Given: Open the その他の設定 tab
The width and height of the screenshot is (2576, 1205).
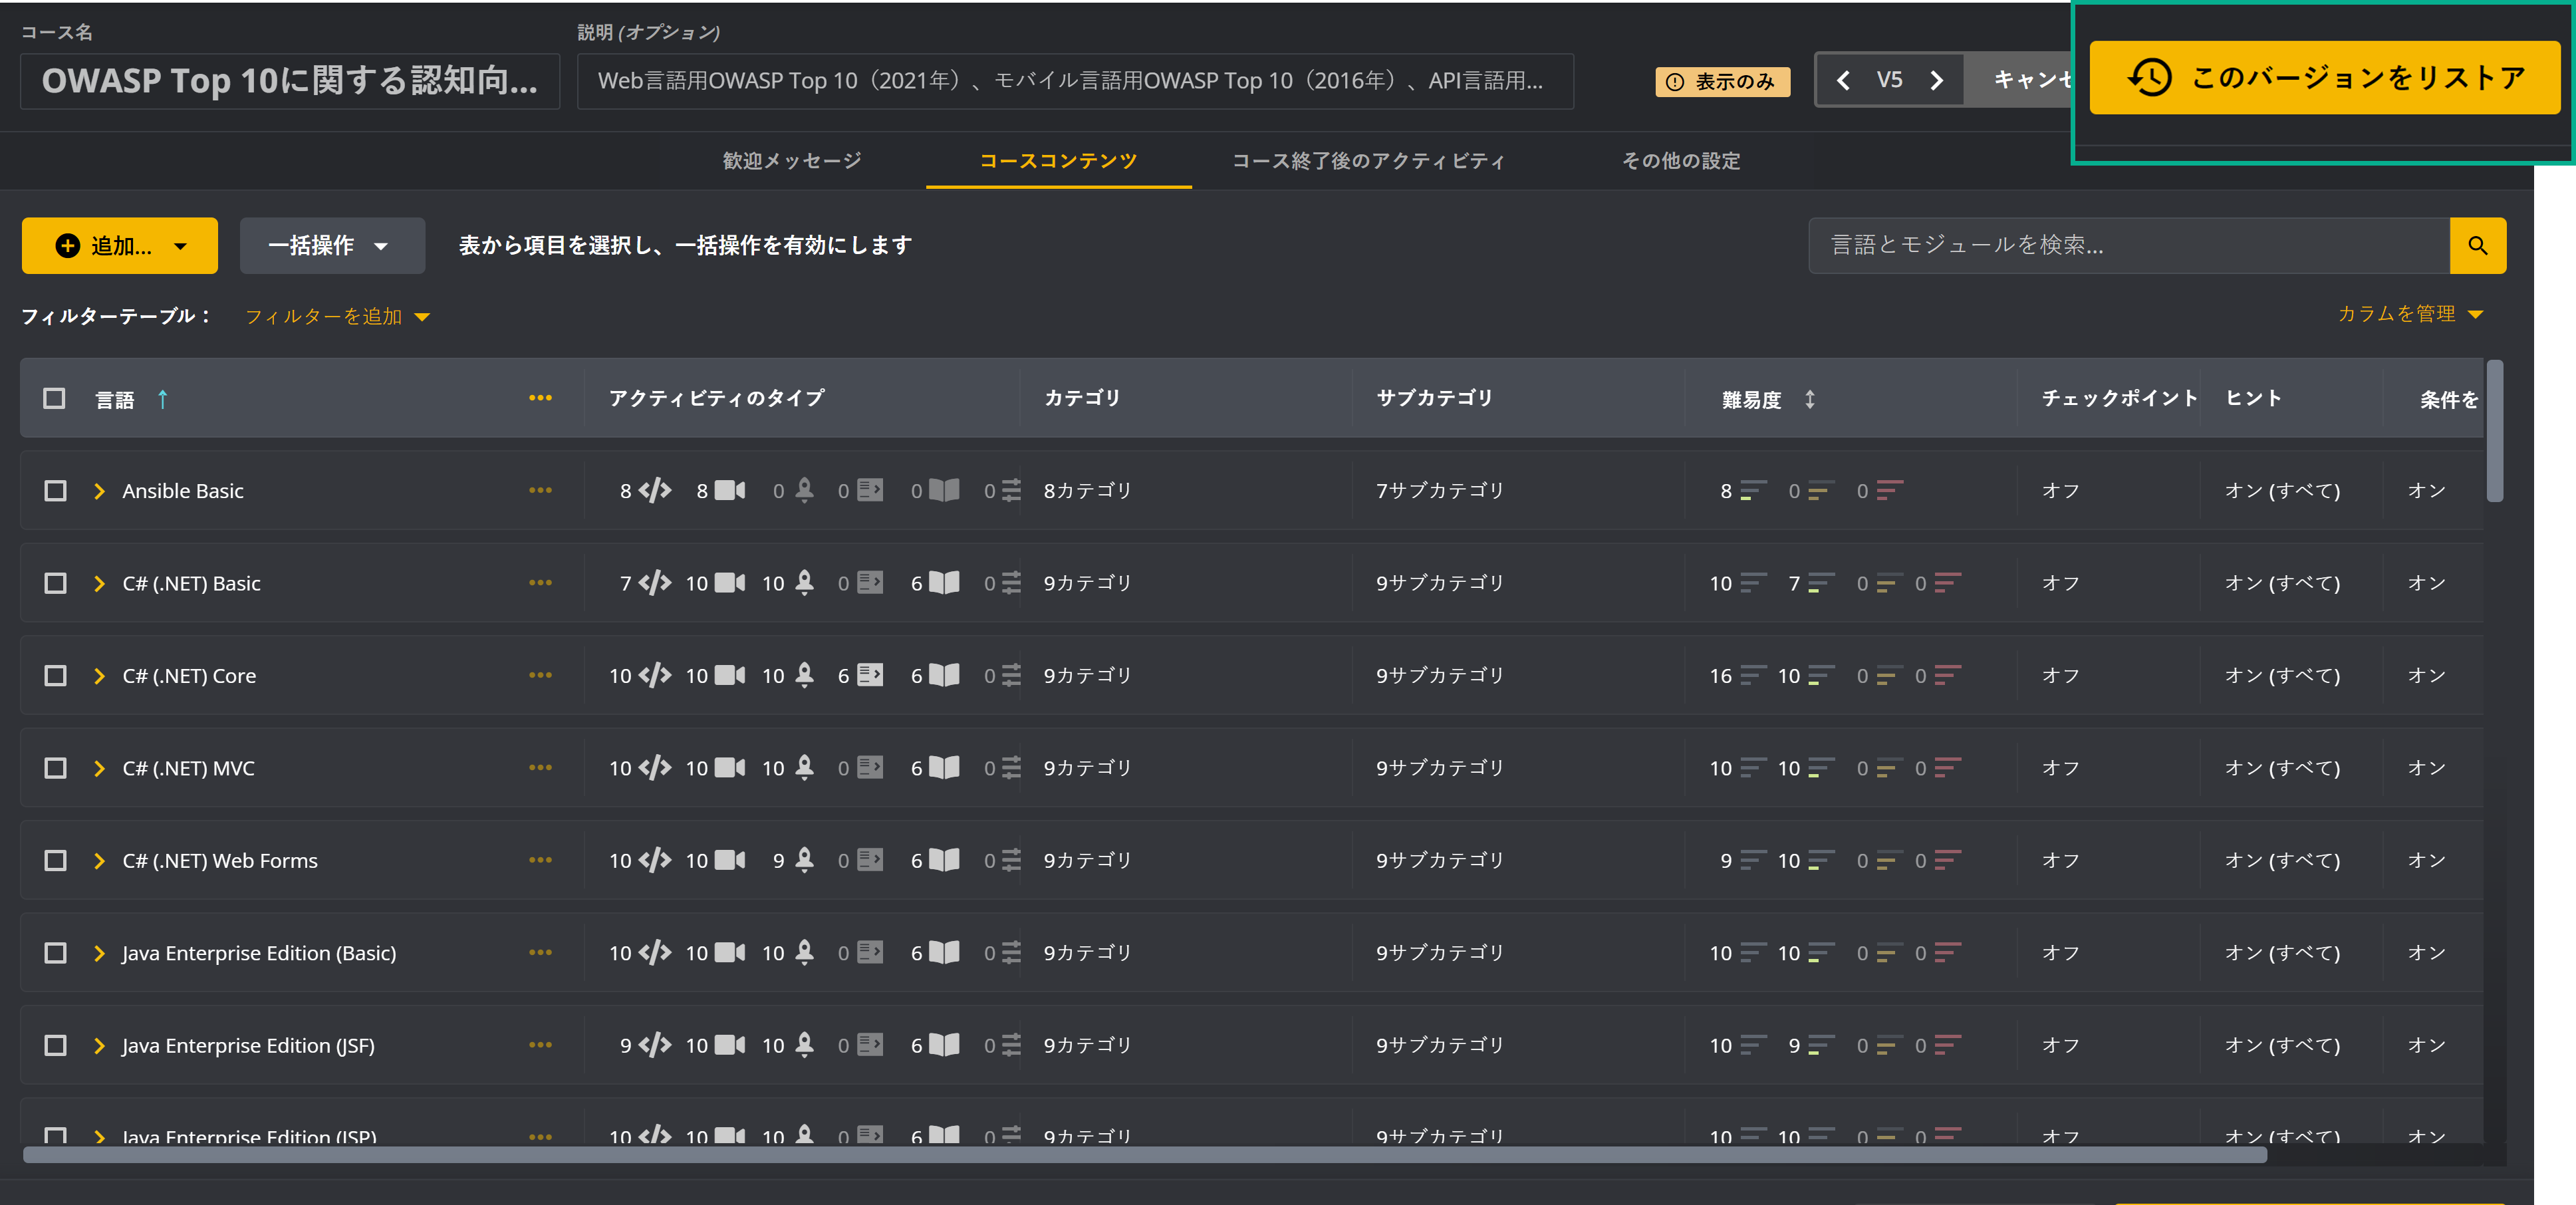Looking at the screenshot, I should [x=1680, y=161].
